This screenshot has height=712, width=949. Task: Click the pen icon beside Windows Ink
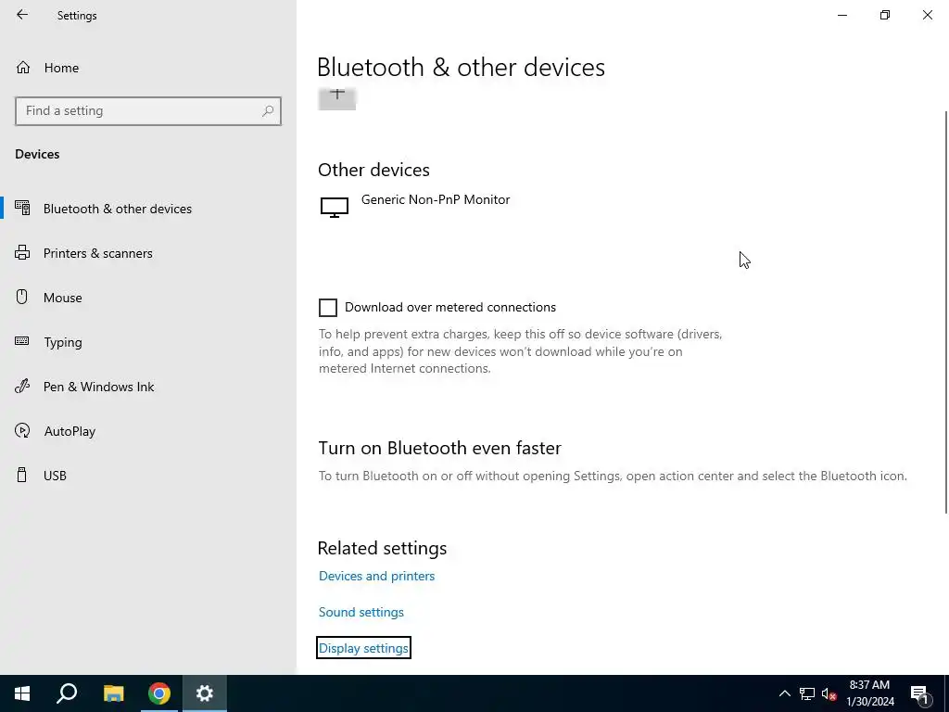[22, 386]
